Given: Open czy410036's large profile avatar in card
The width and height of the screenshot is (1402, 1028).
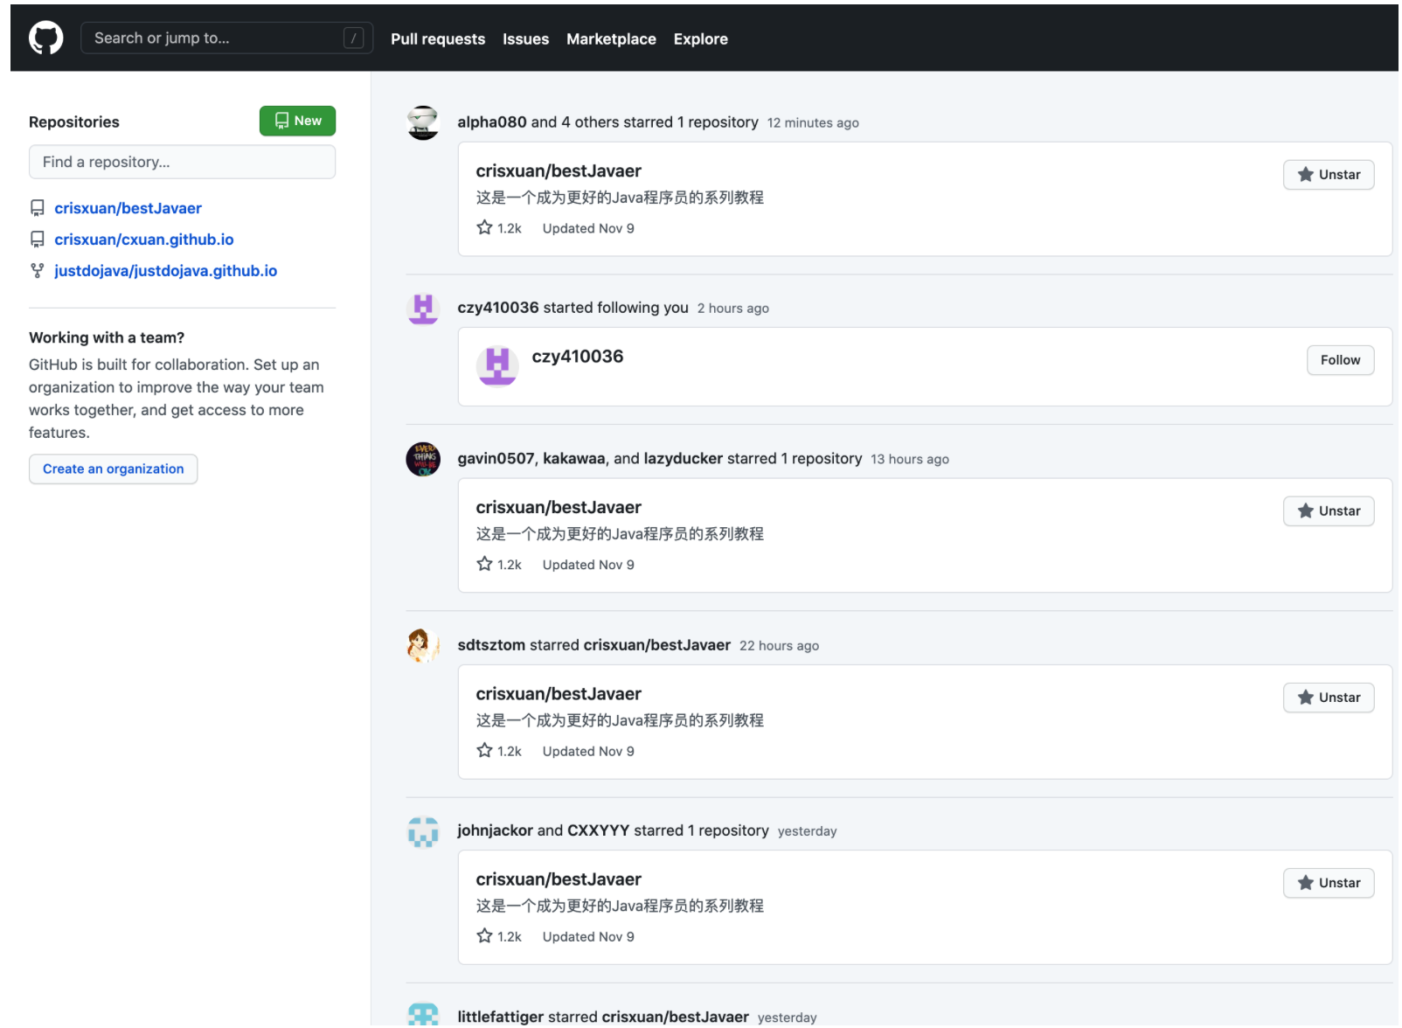Looking at the screenshot, I should (497, 365).
